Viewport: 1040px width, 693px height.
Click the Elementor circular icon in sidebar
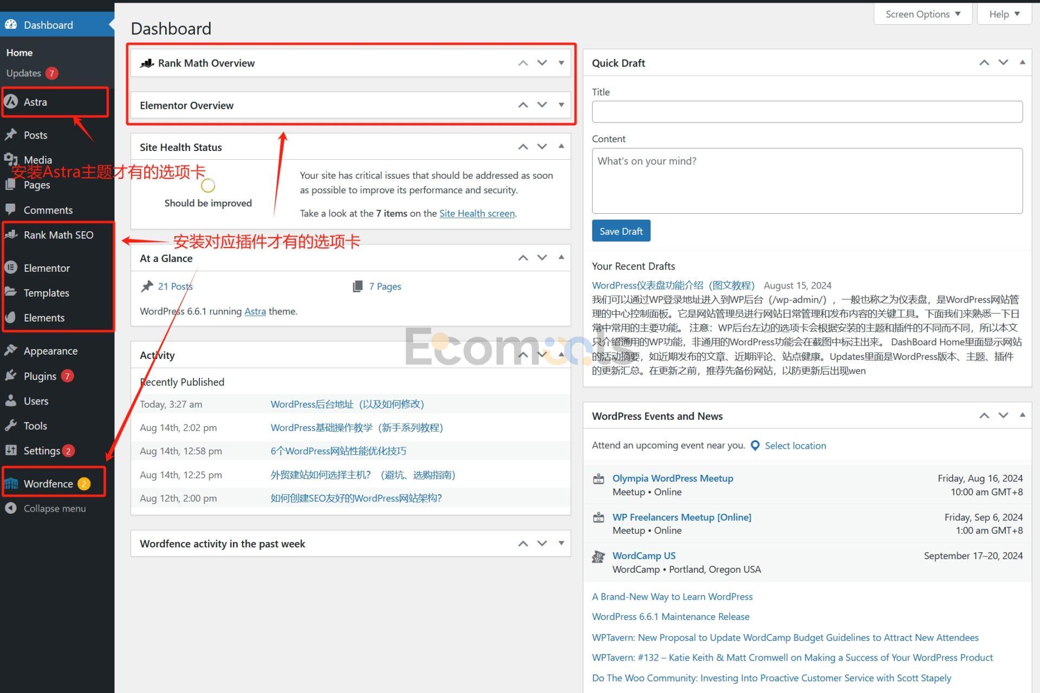pyautogui.click(x=11, y=267)
